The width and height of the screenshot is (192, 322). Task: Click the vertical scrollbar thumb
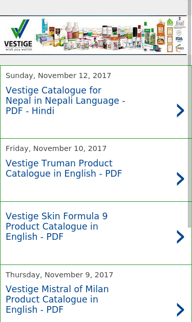tap(190, 113)
